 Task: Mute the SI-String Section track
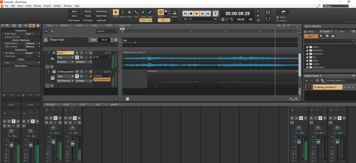(x=77, y=72)
